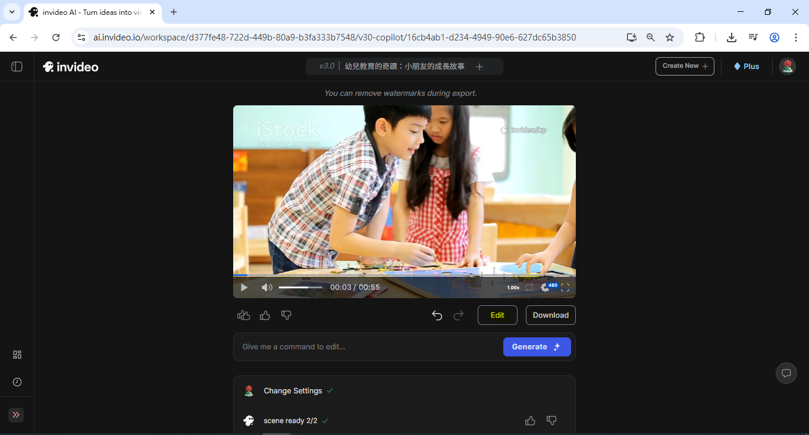Thumbs-up the "scene ready 2/2" message

tap(530, 421)
